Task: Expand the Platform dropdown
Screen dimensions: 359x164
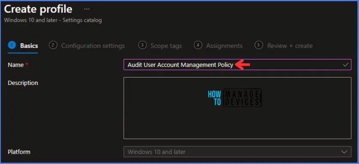Action: click(x=237, y=152)
